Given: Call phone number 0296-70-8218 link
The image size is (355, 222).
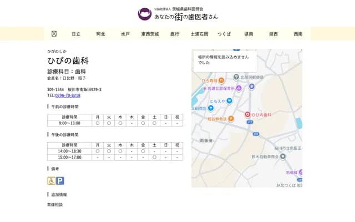Looking at the screenshot, I should pos(68,95).
